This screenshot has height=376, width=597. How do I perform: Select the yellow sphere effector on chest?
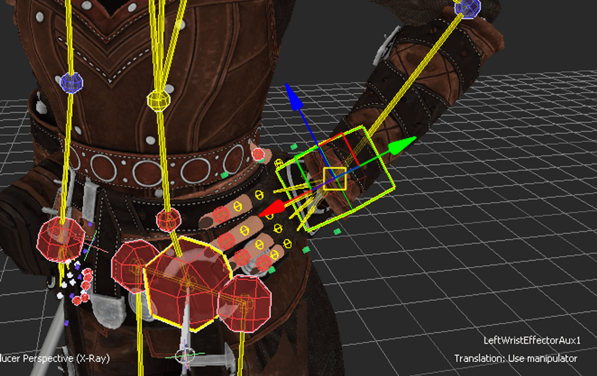158,100
